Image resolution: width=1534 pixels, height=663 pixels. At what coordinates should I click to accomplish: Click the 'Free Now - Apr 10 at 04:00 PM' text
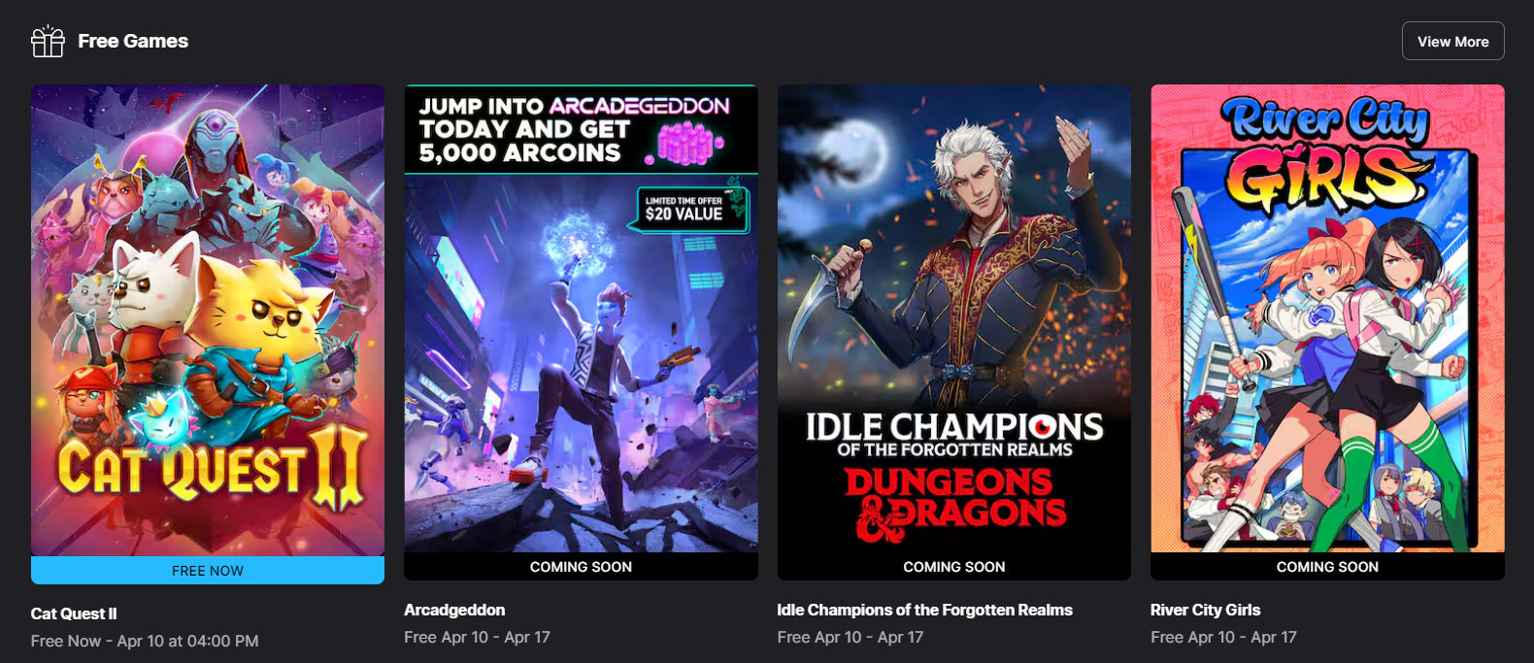coord(145,641)
